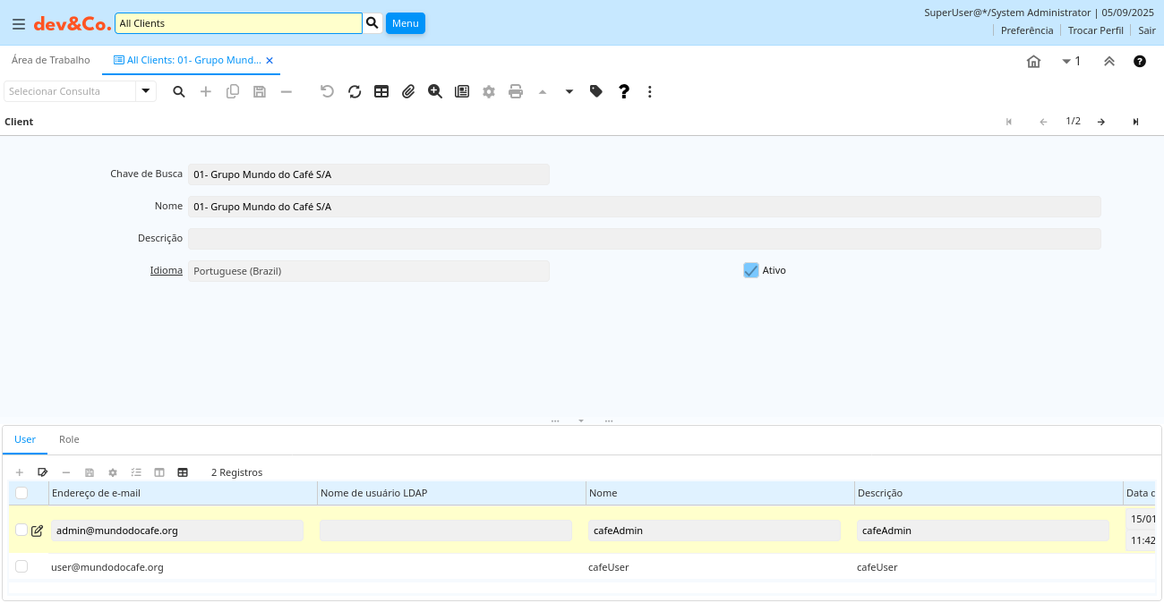This screenshot has height=603, width=1164.
Task: Open the hamburger menu icon
Action: click(19, 24)
